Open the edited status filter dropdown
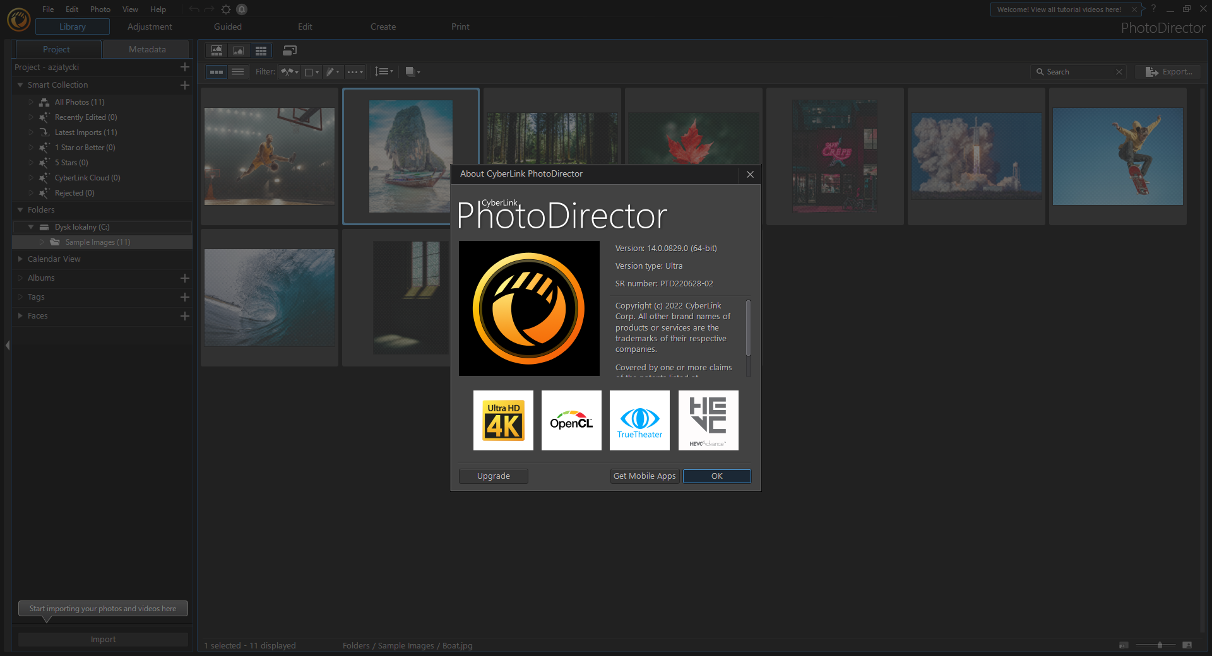 tap(333, 72)
